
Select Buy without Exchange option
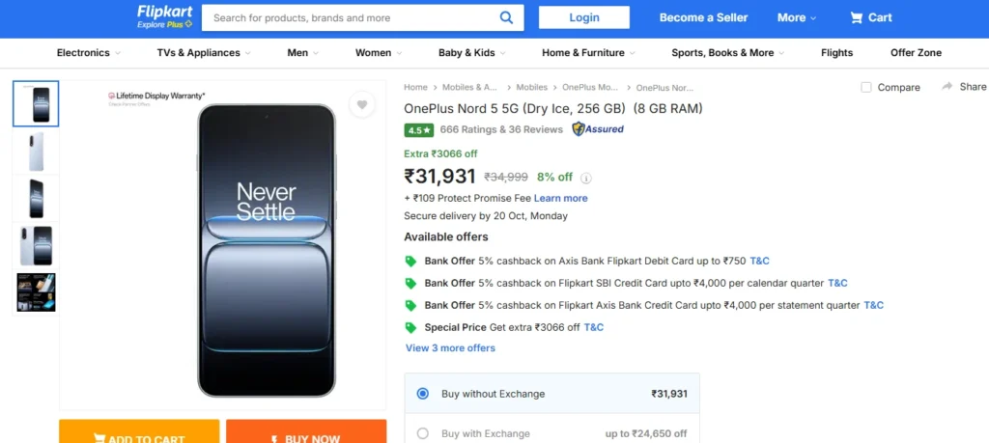coord(423,394)
